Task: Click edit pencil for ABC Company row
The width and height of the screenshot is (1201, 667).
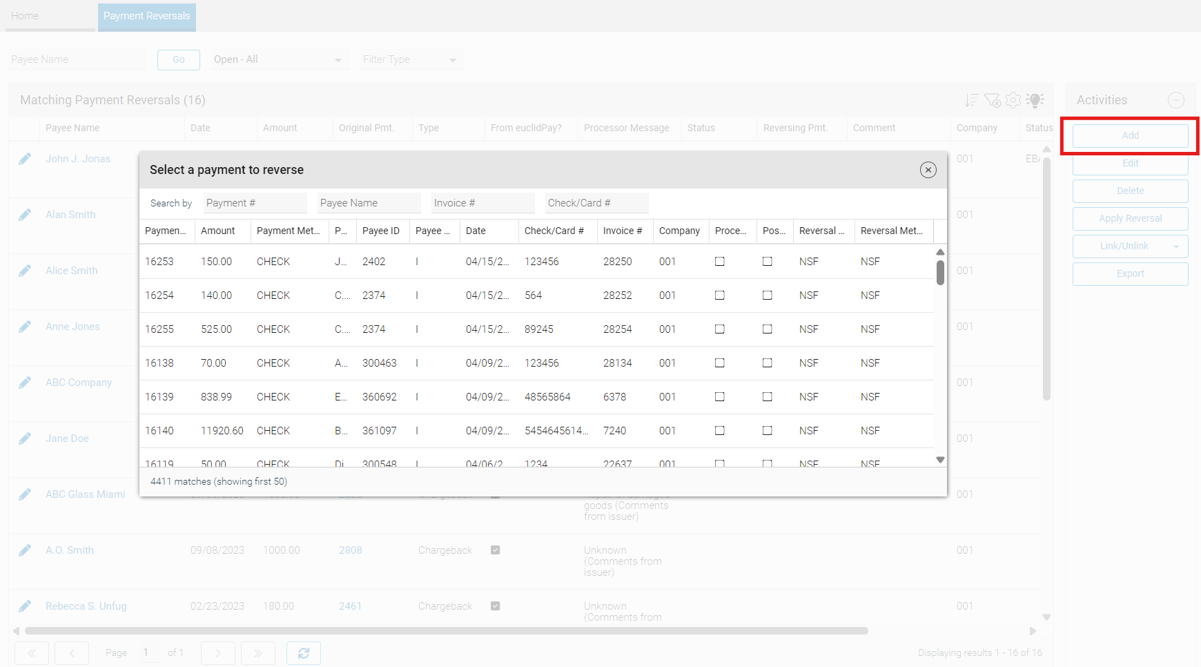Action: [25, 383]
